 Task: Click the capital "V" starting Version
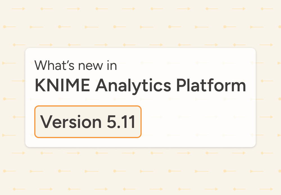(x=46, y=122)
